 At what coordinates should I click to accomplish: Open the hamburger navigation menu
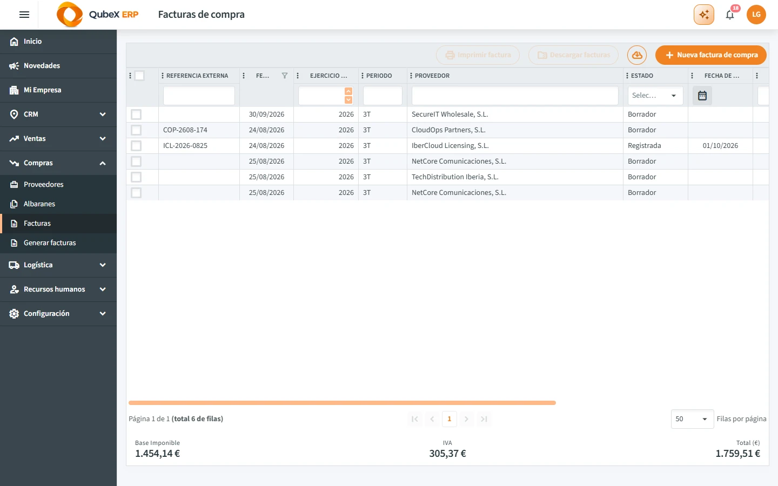pos(24,15)
